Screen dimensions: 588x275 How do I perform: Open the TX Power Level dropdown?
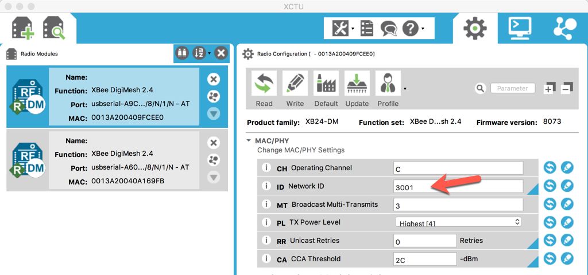(x=458, y=222)
